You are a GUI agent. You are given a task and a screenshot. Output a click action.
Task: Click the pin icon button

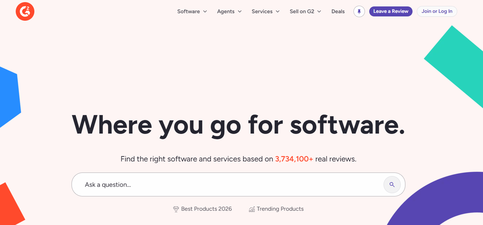(359, 11)
